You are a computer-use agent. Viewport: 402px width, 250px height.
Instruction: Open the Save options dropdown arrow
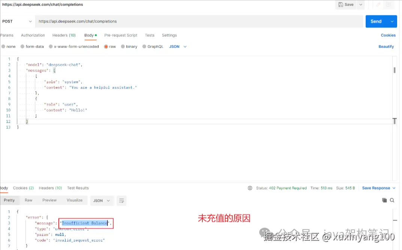361,5
